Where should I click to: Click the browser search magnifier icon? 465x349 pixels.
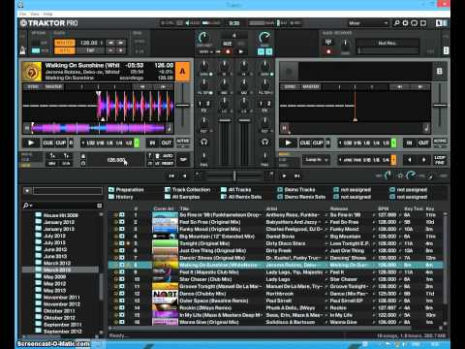pos(26,206)
